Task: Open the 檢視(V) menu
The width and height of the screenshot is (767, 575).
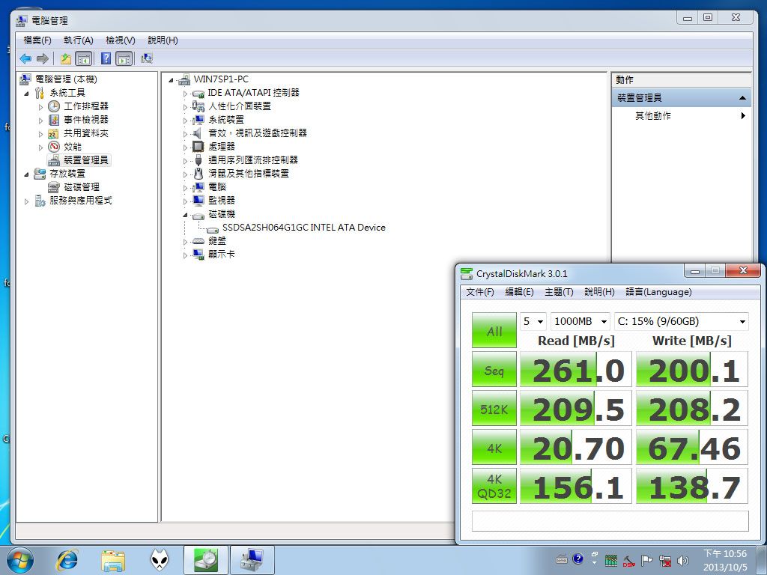Action: (x=121, y=40)
